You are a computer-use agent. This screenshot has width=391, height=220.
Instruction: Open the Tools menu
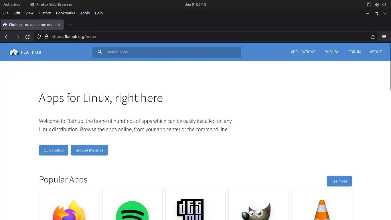(85, 13)
